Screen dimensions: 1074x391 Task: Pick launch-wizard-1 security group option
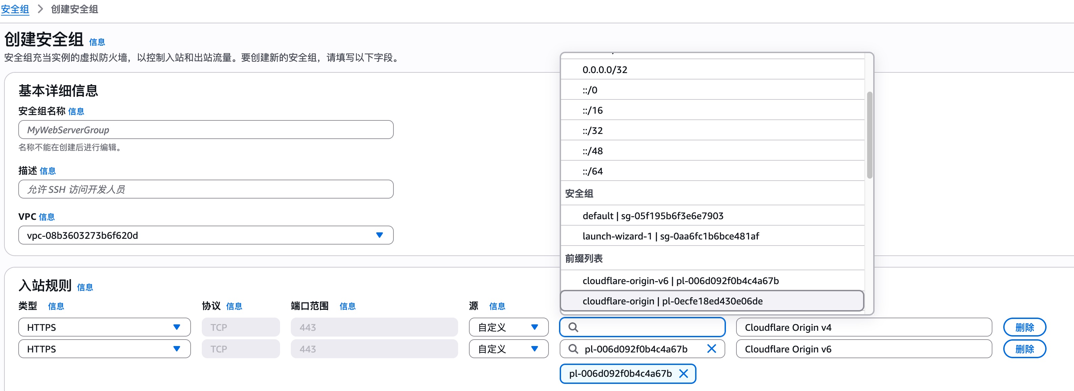pos(670,236)
